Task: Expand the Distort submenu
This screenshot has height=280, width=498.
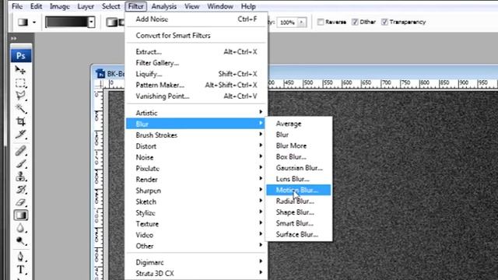Action: point(196,146)
